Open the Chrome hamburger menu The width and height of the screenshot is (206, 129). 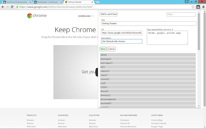203,7
